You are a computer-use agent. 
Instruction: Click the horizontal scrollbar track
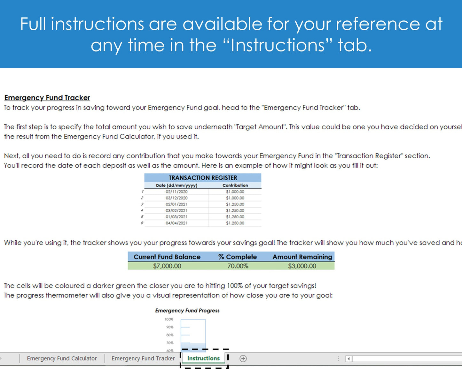pyautogui.click(x=406, y=359)
